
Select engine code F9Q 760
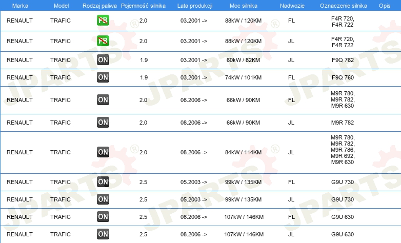coord(343,77)
